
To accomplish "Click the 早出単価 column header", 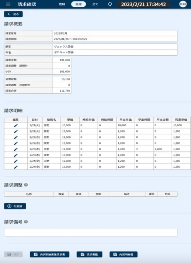I will [125, 120].
